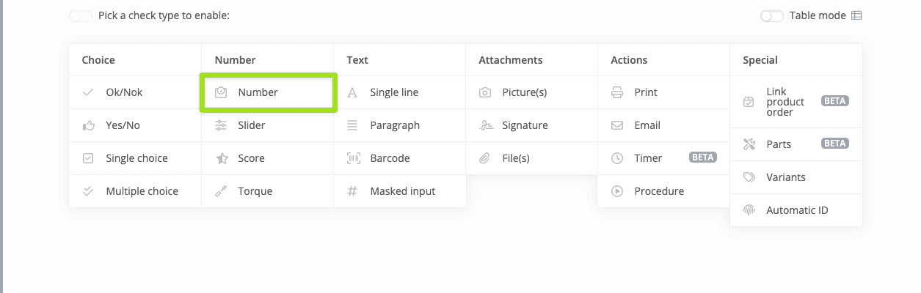The width and height of the screenshot is (921, 293).
Task: Click the Automatic ID fingerprint icon
Action: pyautogui.click(x=749, y=210)
